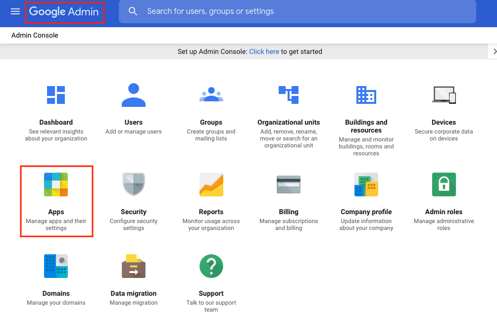Follow the Click here setup link
The image size is (497, 320).
tap(264, 51)
